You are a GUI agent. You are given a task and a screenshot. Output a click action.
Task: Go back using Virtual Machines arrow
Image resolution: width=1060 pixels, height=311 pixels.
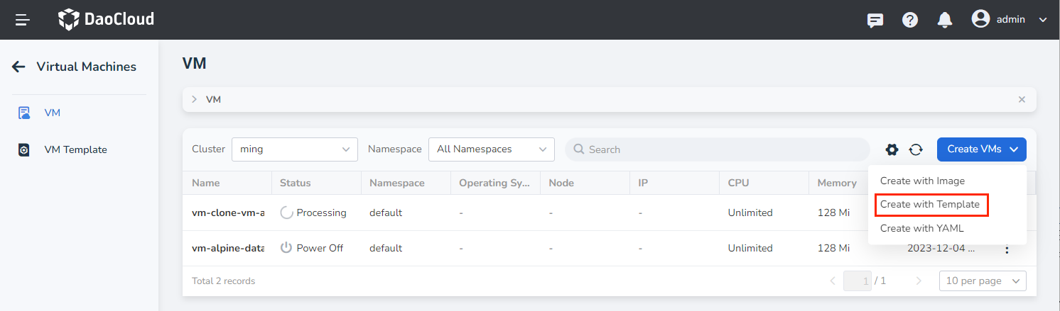[19, 67]
